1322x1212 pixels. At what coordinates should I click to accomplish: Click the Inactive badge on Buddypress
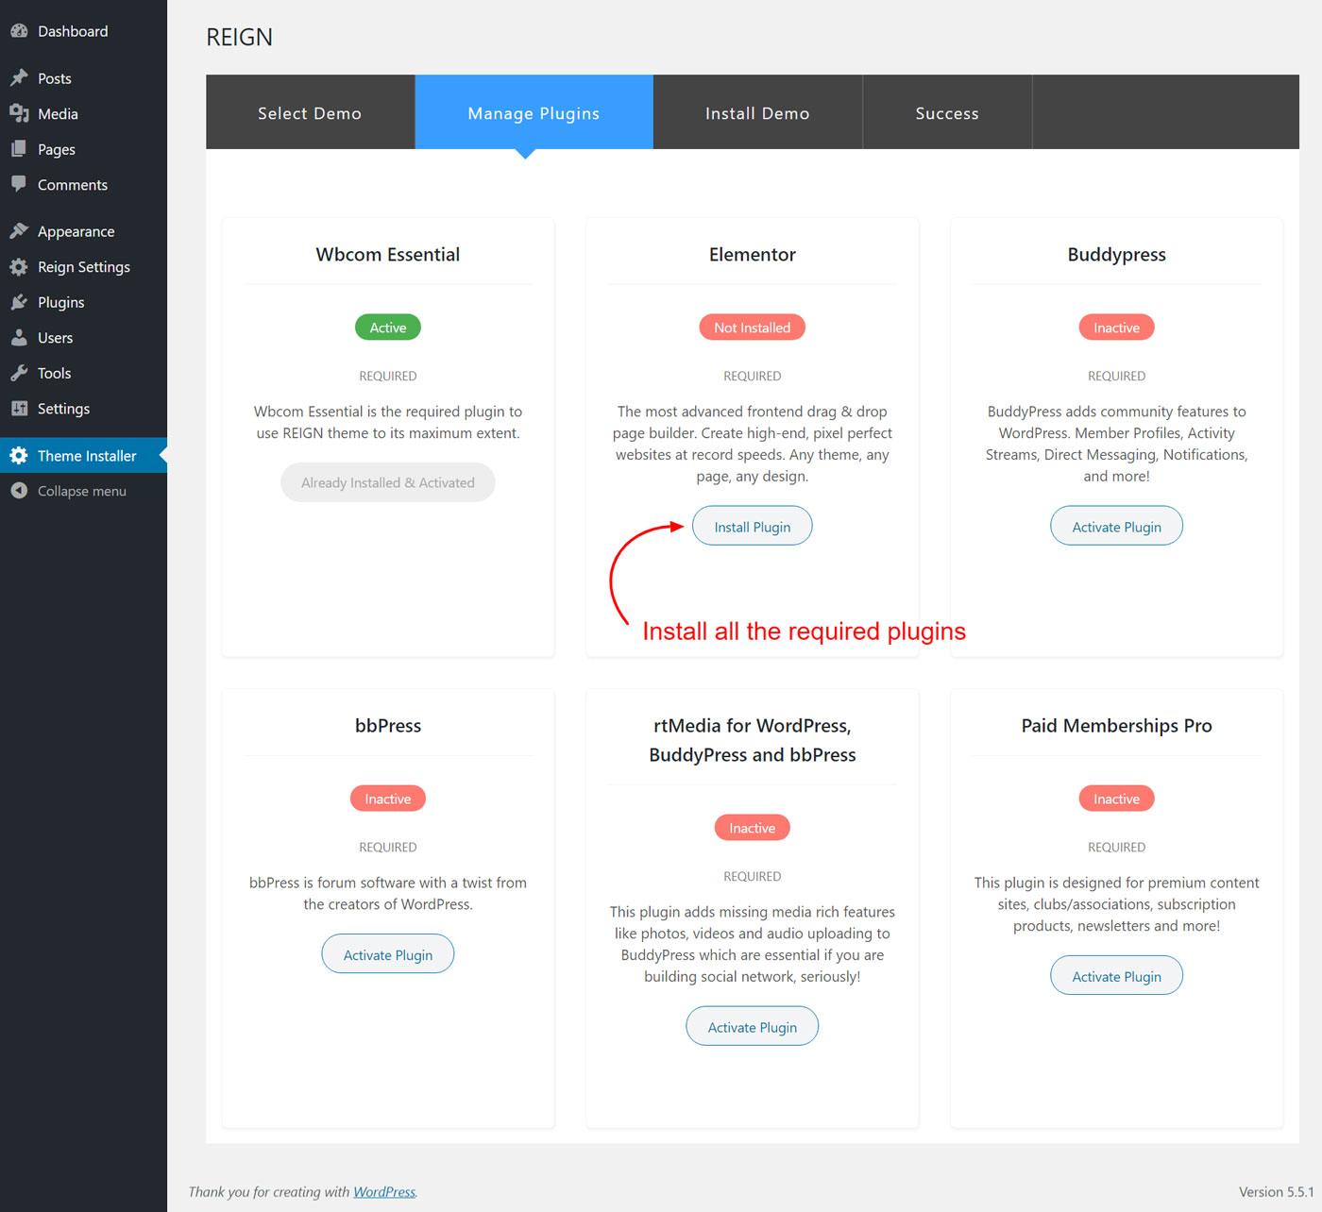[x=1117, y=328]
